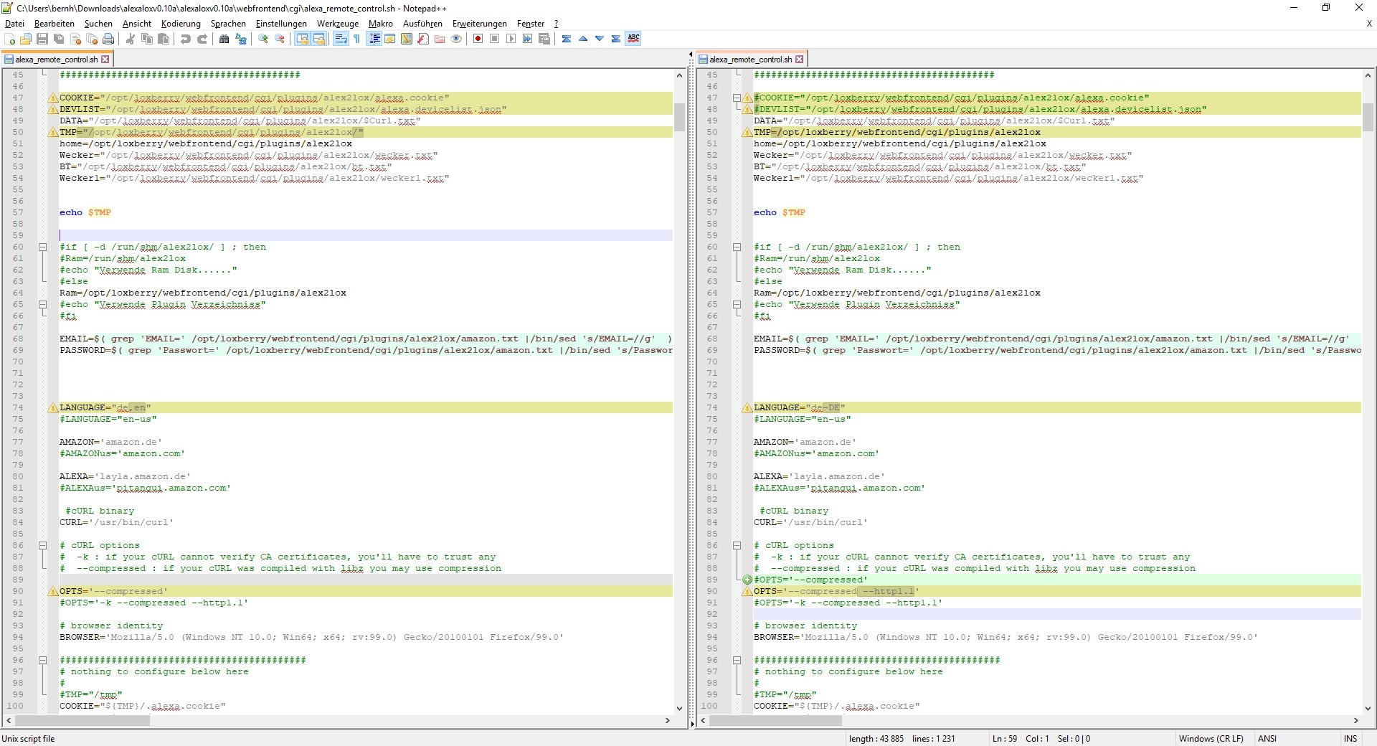
Task: Collapse the fold at line 96 in the left pane
Action: 42,660
